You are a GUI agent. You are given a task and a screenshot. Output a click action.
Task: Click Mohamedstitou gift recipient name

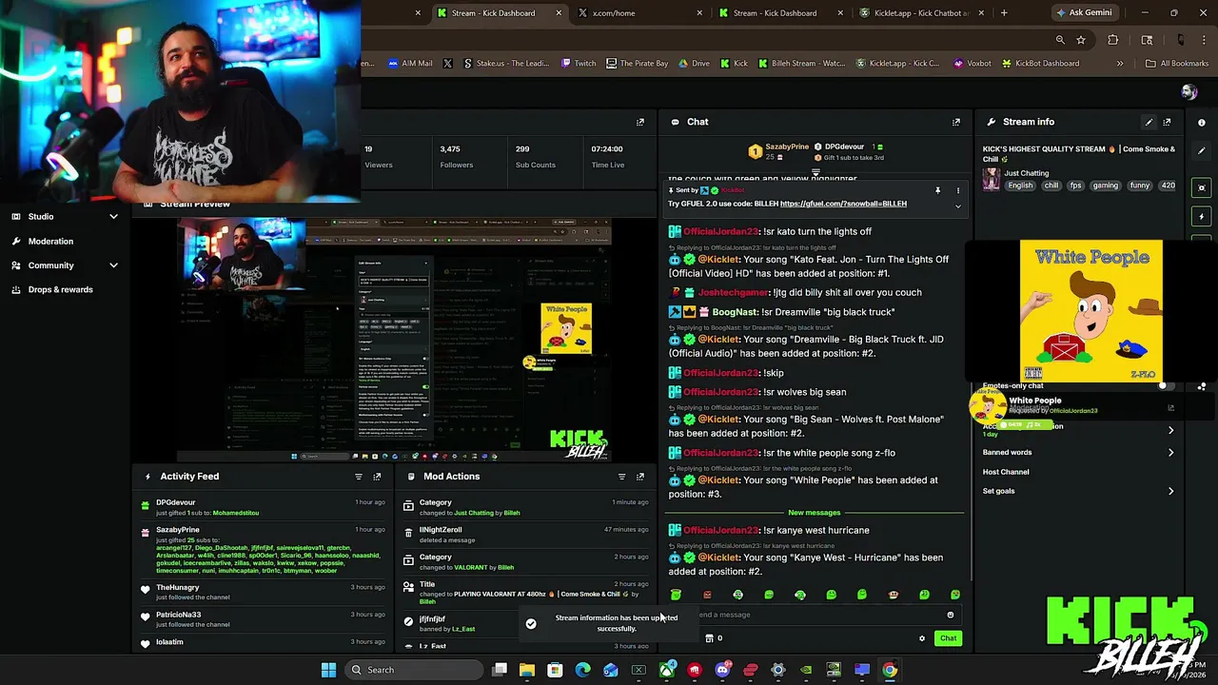point(235,513)
